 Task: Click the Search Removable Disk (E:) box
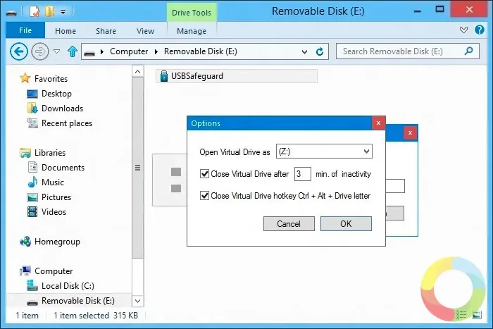[x=408, y=51]
